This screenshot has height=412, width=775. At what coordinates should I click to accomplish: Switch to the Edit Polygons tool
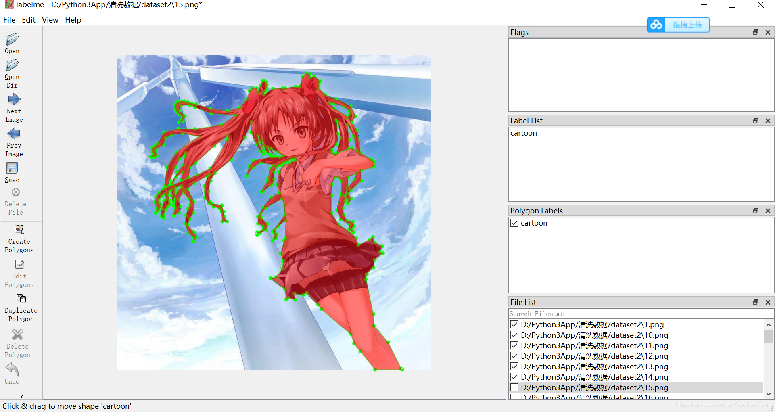point(19,264)
